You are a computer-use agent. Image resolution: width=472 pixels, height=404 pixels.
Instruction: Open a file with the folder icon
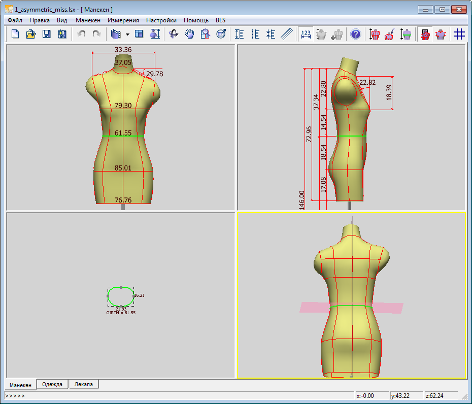coord(30,34)
